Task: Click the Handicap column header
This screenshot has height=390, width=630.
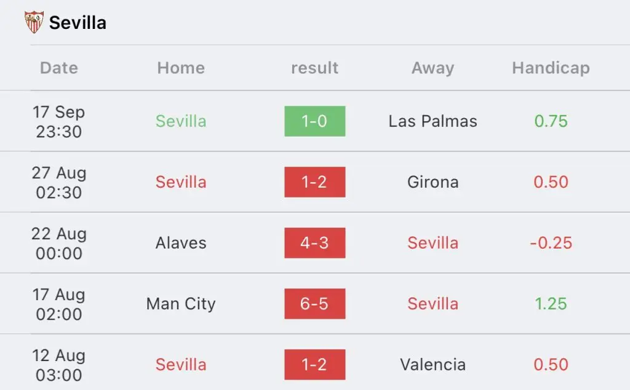Action: click(551, 68)
